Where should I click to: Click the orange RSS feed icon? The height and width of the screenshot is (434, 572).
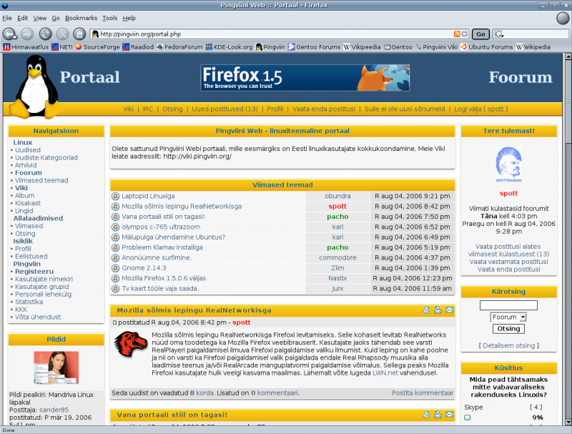[x=457, y=34]
